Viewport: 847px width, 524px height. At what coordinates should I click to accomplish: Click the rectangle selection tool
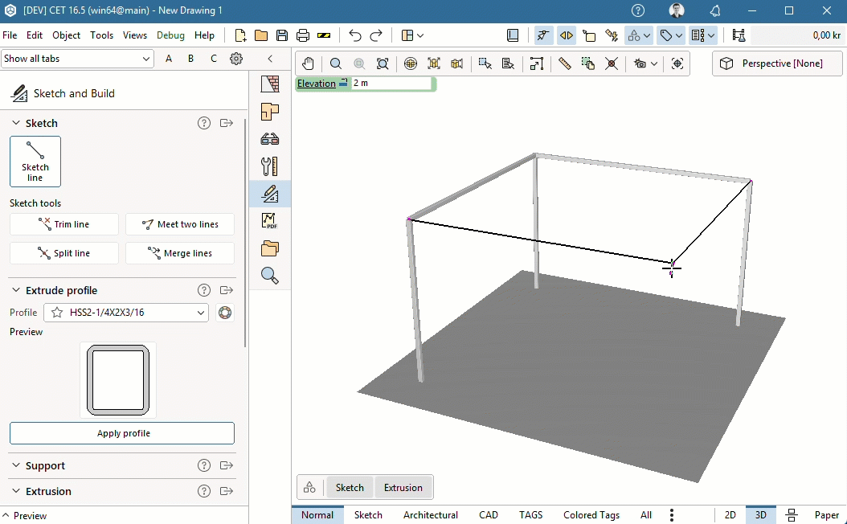(x=485, y=63)
